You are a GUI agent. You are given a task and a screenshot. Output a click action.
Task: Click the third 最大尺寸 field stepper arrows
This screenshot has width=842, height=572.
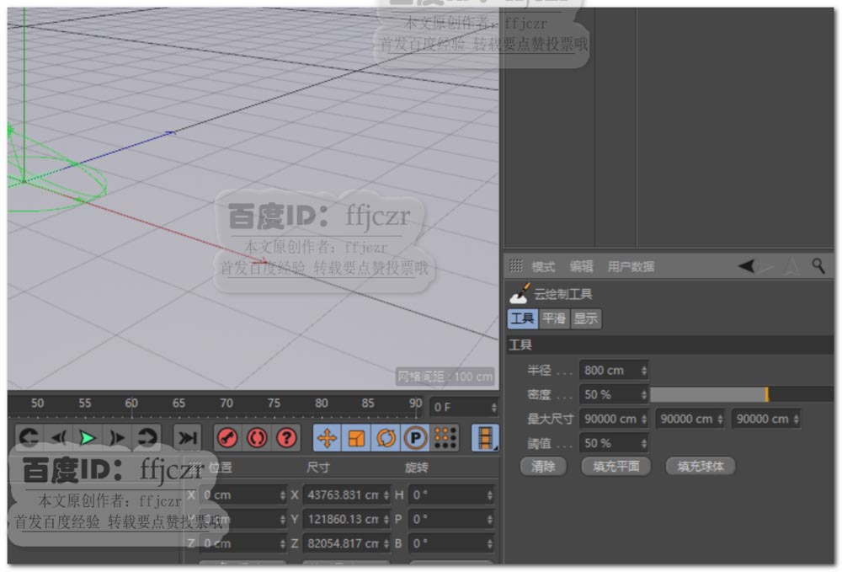pyautogui.click(x=797, y=419)
